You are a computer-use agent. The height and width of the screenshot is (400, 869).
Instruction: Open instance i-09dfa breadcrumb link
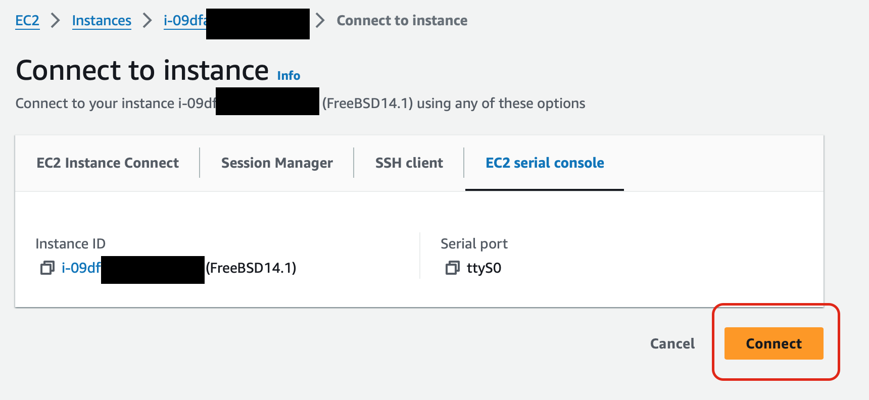pos(184,21)
